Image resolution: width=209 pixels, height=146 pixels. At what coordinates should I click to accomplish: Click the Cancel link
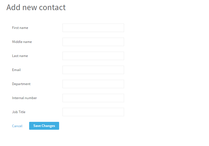point(17,126)
